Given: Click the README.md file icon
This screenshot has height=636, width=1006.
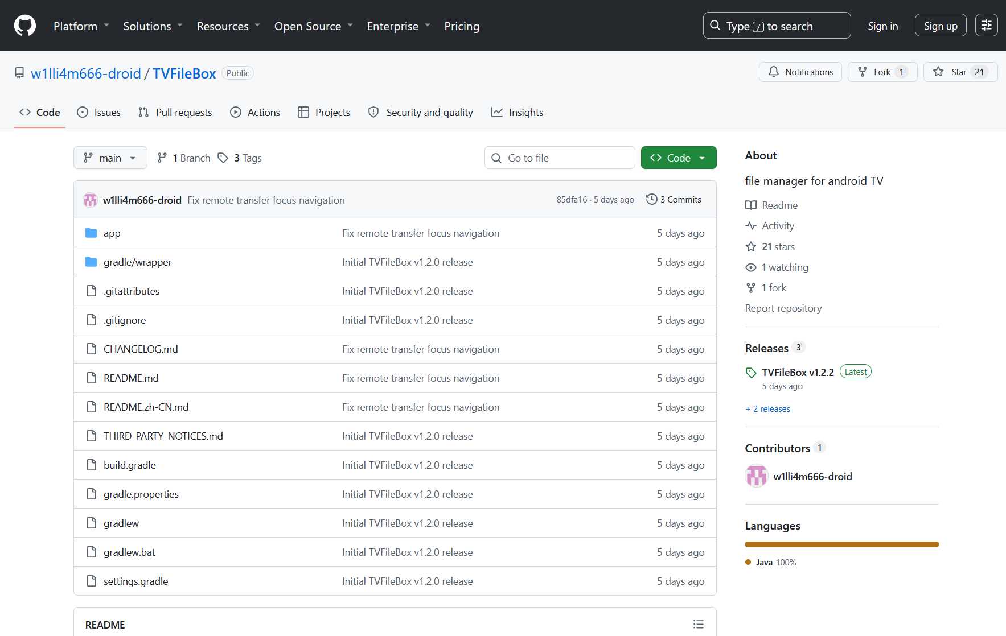Looking at the screenshot, I should [x=91, y=378].
